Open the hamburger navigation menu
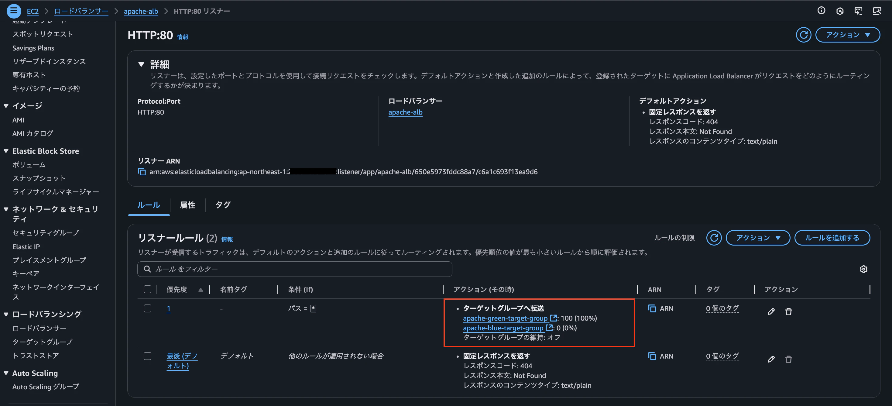 14,11
